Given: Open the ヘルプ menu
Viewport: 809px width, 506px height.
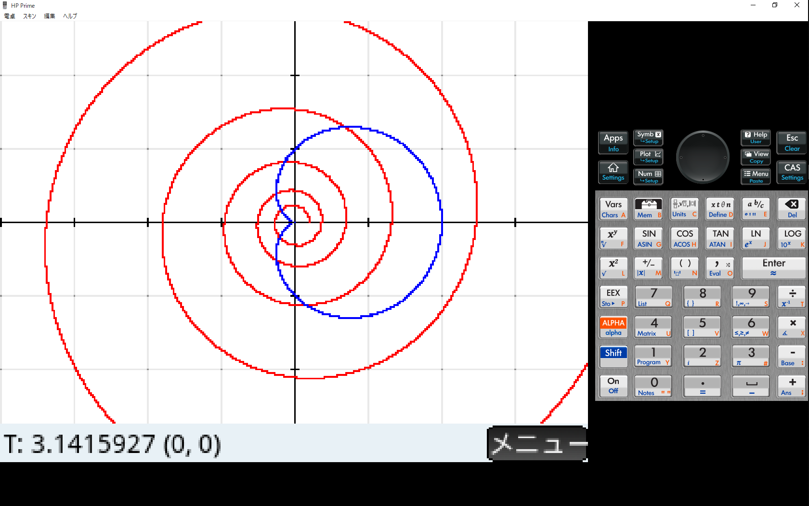Looking at the screenshot, I should [x=70, y=16].
